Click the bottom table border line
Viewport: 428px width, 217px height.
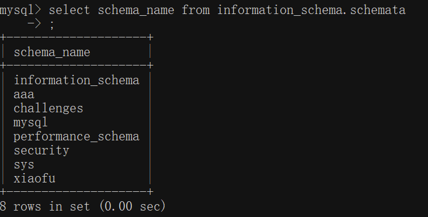point(76,191)
